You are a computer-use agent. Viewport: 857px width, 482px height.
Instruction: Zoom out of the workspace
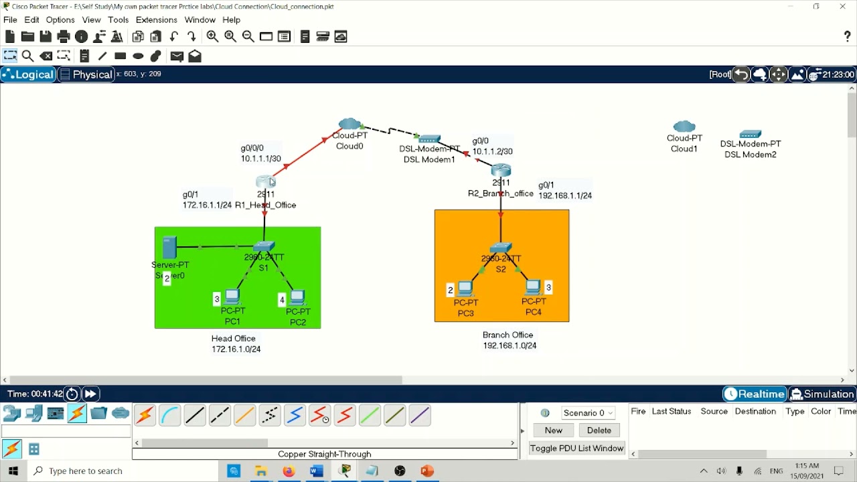(x=248, y=37)
